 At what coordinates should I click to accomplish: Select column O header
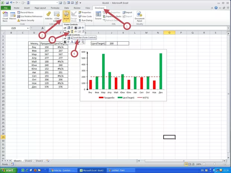coord(169,33)
